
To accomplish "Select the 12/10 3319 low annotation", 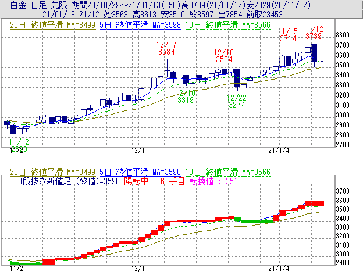I will click(x=186, y=97).
